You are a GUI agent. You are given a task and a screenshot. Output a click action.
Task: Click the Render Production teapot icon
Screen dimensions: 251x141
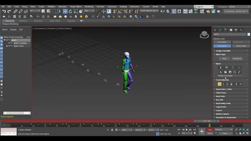[219, 11]
